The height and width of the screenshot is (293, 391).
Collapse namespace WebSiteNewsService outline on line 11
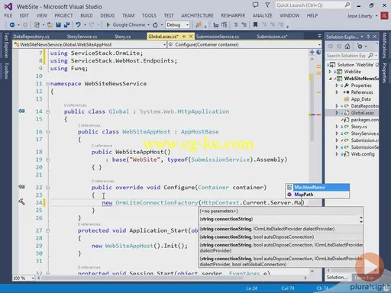(x=47, y=83)
